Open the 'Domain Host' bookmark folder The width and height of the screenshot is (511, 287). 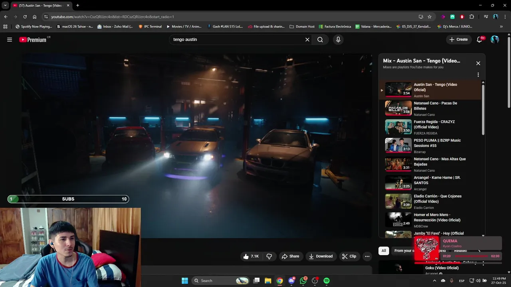click(x=302, y=27)
